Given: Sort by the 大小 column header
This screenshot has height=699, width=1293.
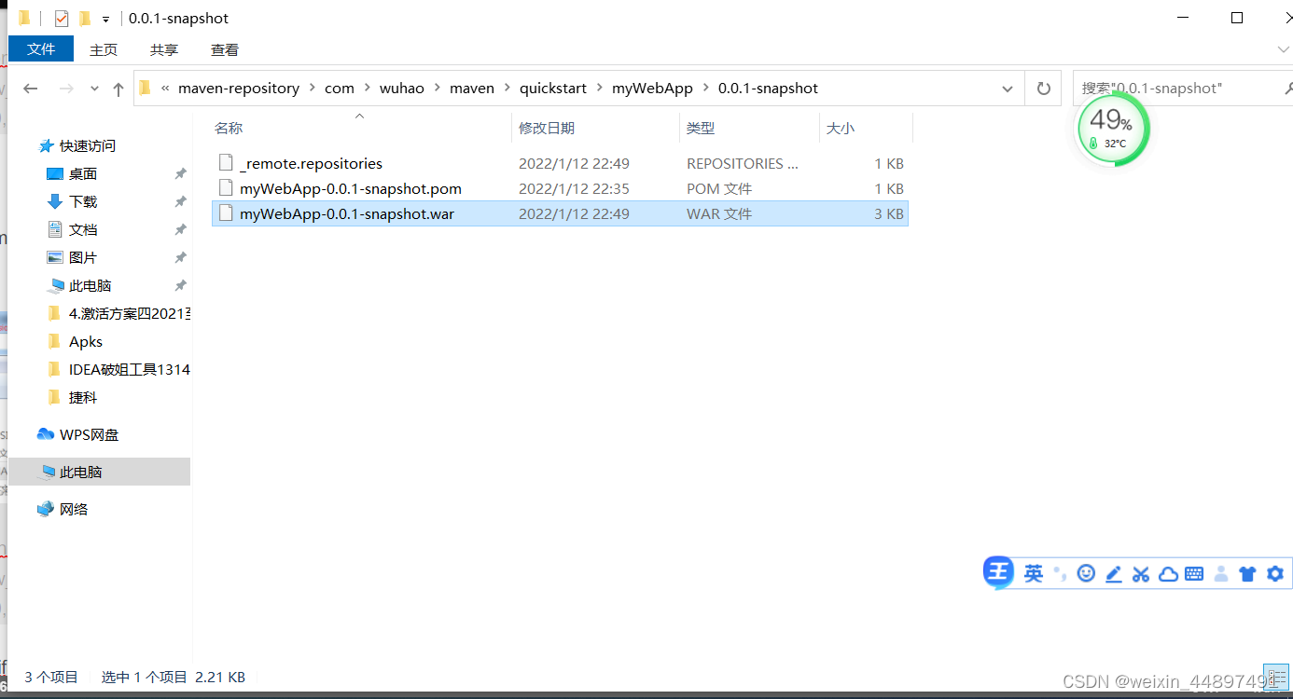Looking at the screenshot, I should (840, 129).
